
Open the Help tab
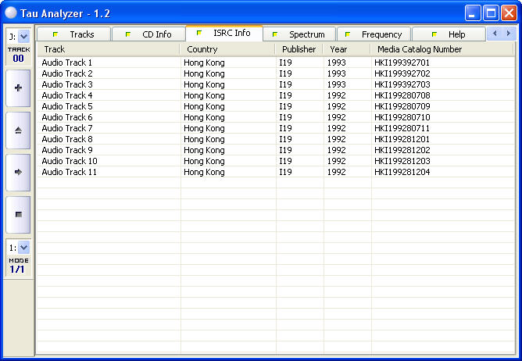point(449,34)
